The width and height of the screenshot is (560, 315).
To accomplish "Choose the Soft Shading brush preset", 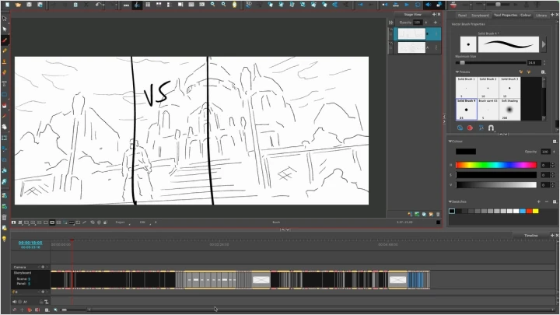I will click(x=509, y=110).
